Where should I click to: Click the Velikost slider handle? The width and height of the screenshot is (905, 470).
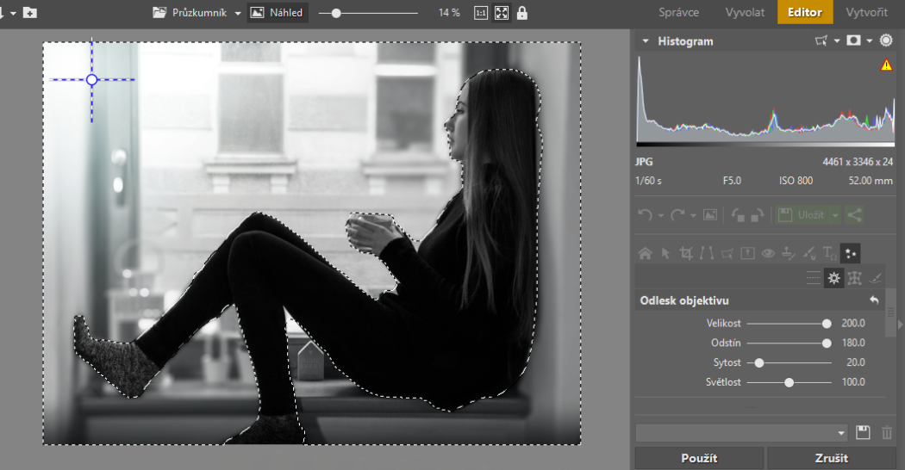tap(827, 325)
